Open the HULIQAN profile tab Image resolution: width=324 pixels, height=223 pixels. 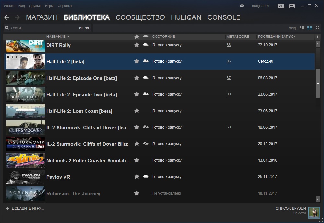(186, 17)
